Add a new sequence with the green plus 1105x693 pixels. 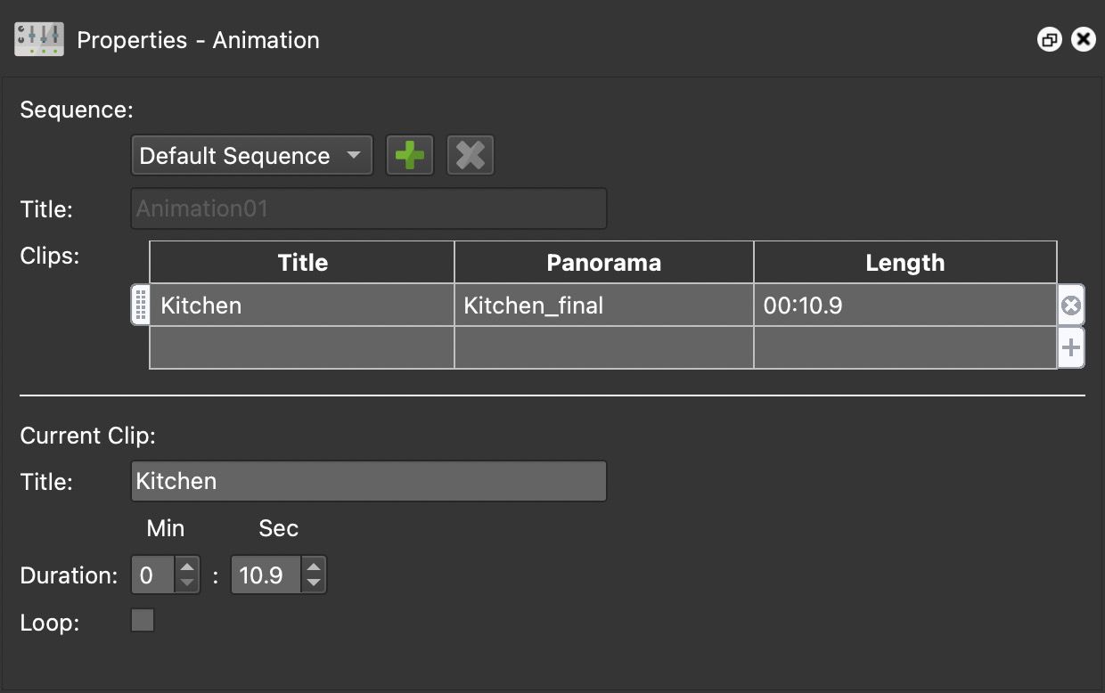[409, 154]
